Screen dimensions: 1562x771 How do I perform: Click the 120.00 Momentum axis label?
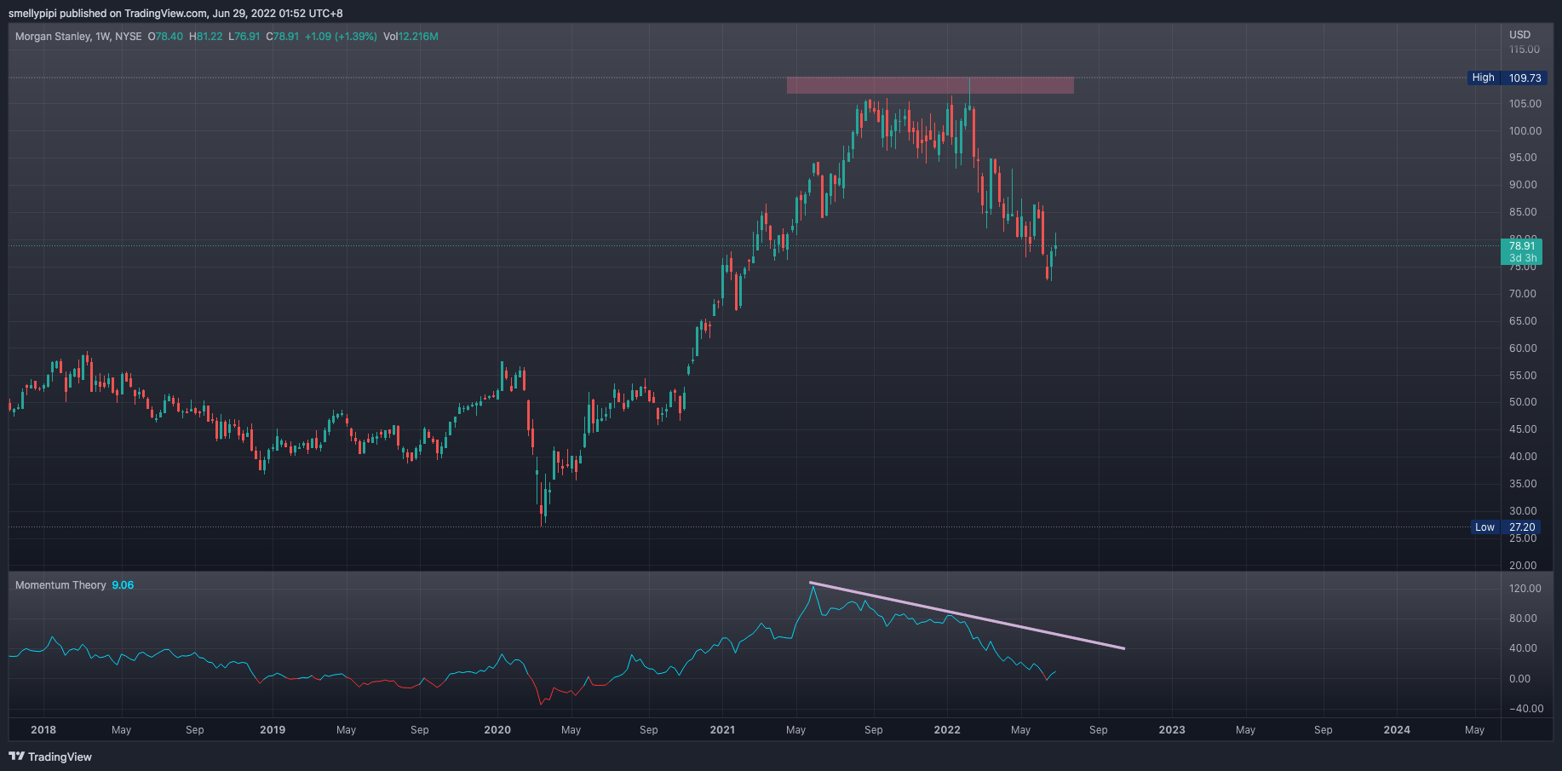pos(1525,589)
